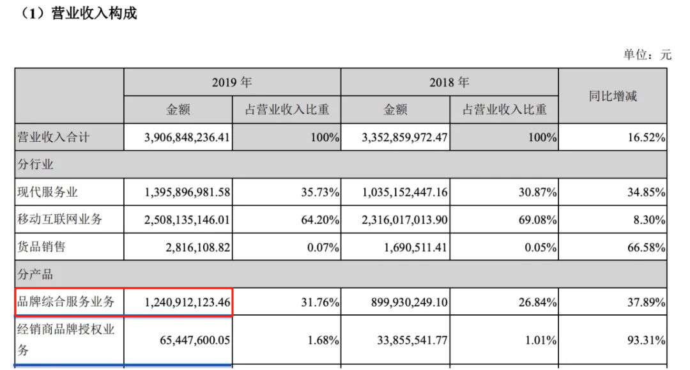
Task: Click the 经销商品牌授权业务 row label
Action: click(x=66, y=339)
